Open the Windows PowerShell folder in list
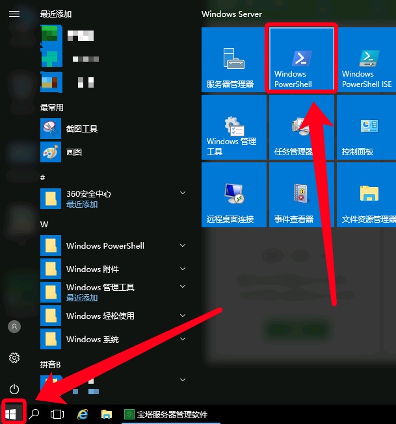This screenshot has width=396, height=424. coord(114,245)
